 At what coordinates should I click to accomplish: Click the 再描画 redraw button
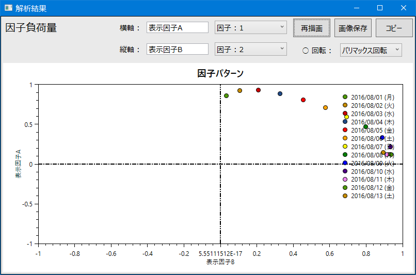(x=312, y=28)
